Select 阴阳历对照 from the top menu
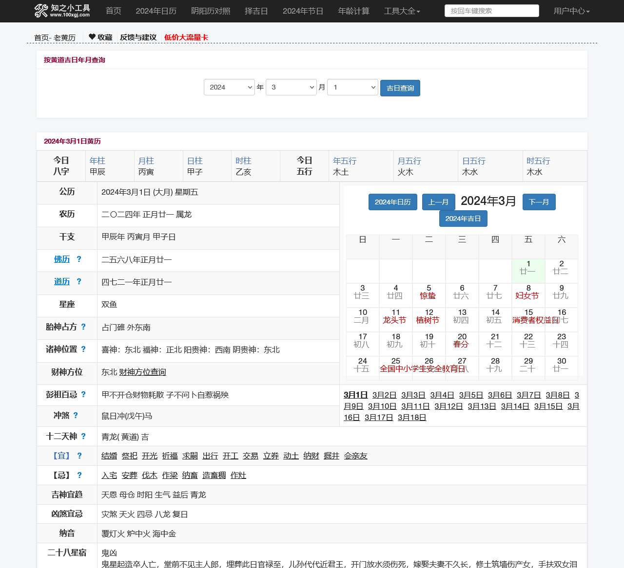624x568 pixels. (211, 11)
